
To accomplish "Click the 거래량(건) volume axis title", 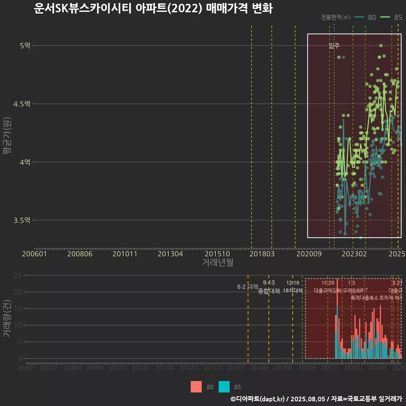I will pyautogui.click(x=7, y=318).
